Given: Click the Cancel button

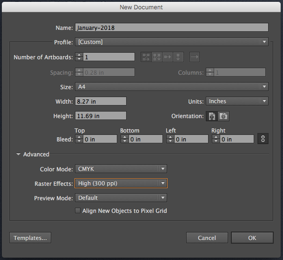Looking at the screenshot, I should [207, 238].
